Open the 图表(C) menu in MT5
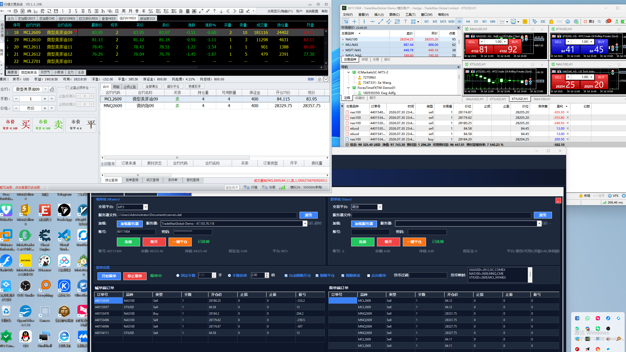 coord(394,15)
